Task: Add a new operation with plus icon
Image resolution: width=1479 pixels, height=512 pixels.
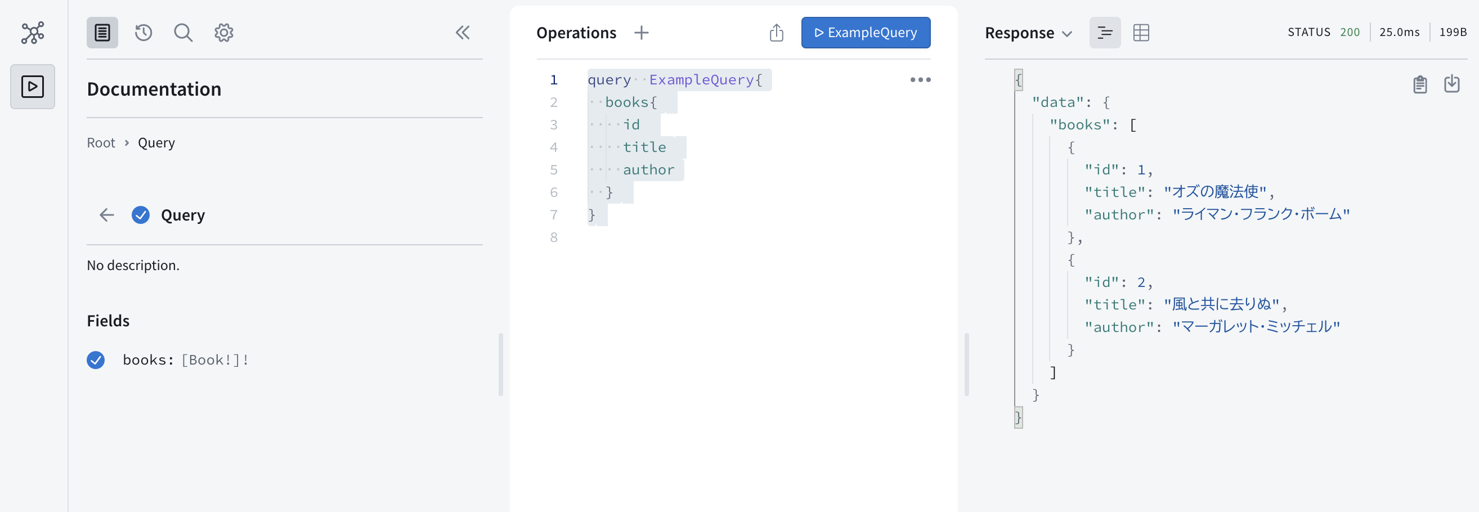Action: [x=642, y=33]
